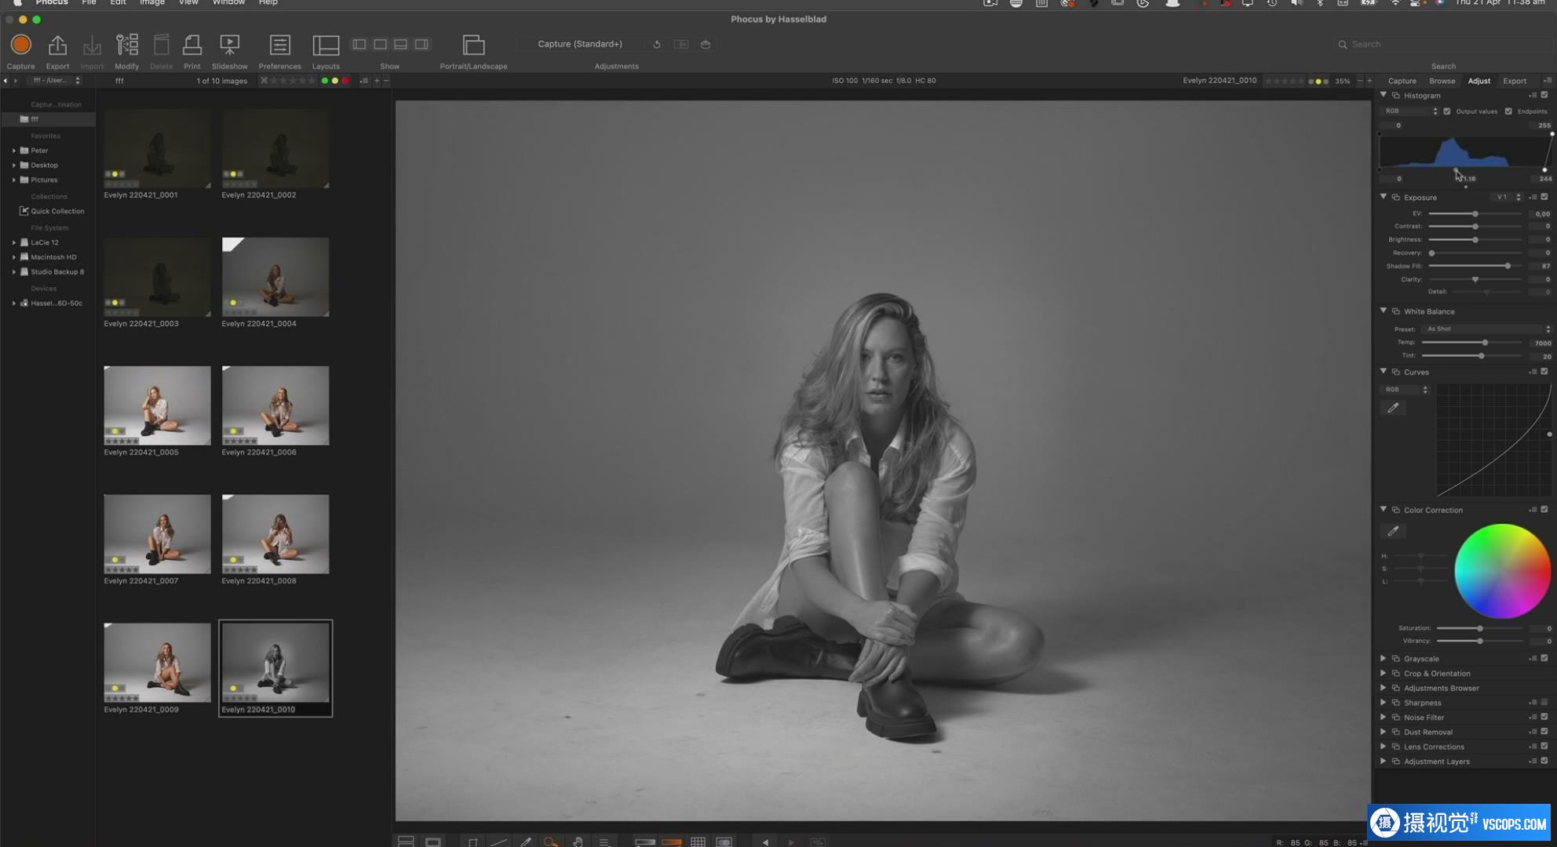The width and height of the screenshot is (1557, 847).
Task: Adjust the Shadow Fill slider
Action: pos(1508,266)
